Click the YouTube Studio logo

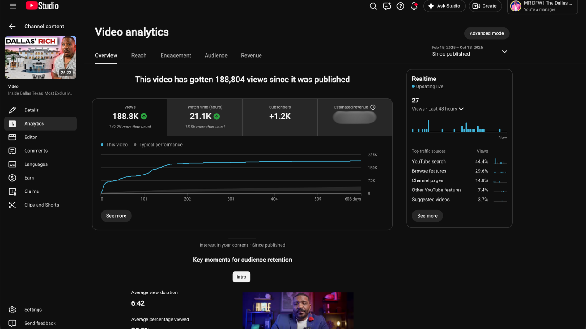42,6
